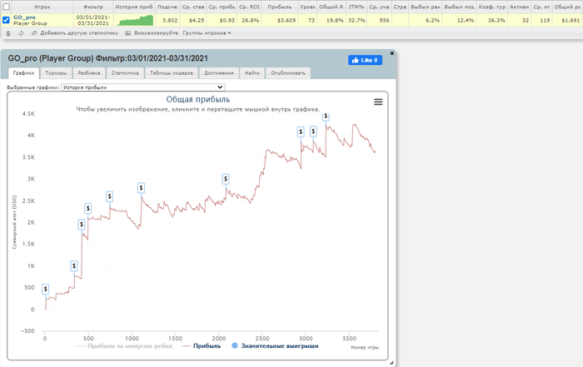Screen dimensions: 583x367
Task: Open the История прибыли chart selector
Action: [x=143, y=87]
